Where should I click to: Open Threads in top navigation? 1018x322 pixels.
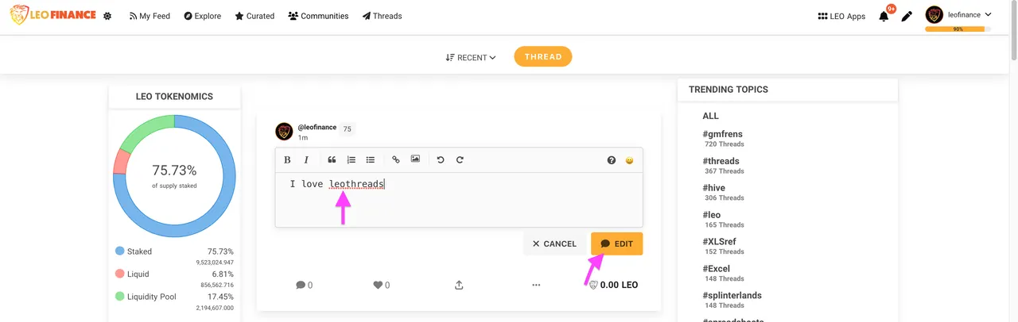click(382, 16)
